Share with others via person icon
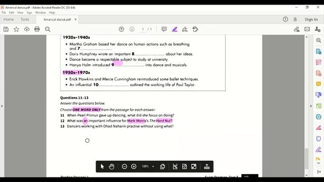The image size is (324, 182). tap(317, 29)
